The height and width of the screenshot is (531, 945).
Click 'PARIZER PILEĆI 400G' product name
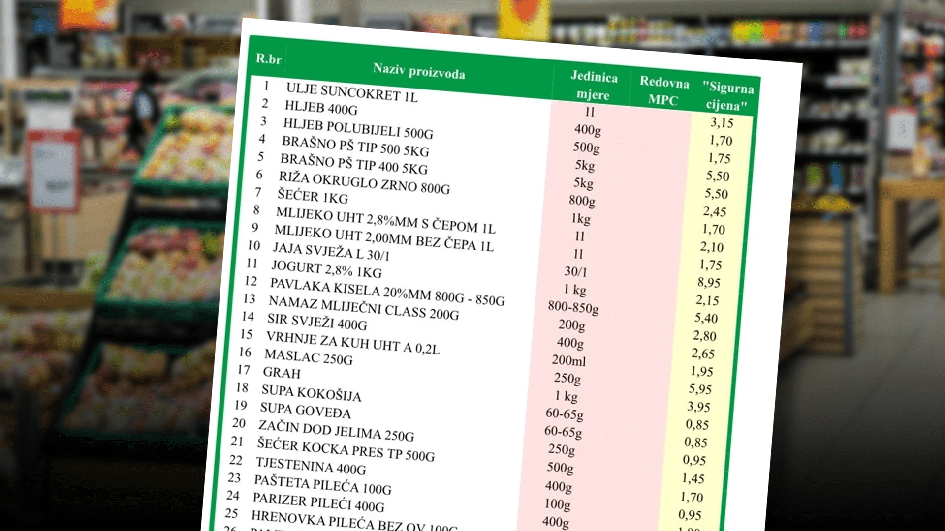pos(318,502)
